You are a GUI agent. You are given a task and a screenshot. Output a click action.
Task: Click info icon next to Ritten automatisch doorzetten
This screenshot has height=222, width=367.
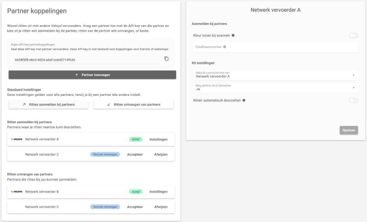(244, 100)
